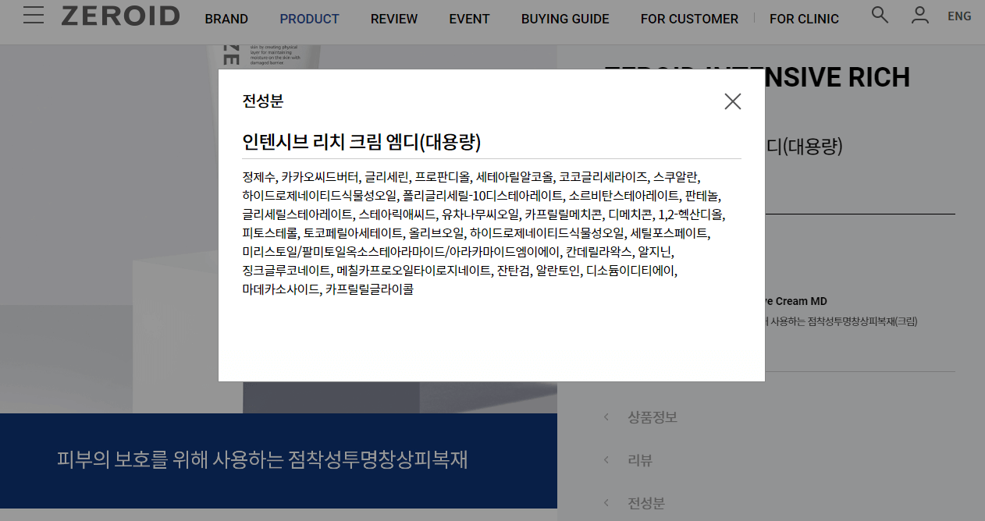Open the PRODUCT menu
This screenshot has width=985, height=521.
309,19
